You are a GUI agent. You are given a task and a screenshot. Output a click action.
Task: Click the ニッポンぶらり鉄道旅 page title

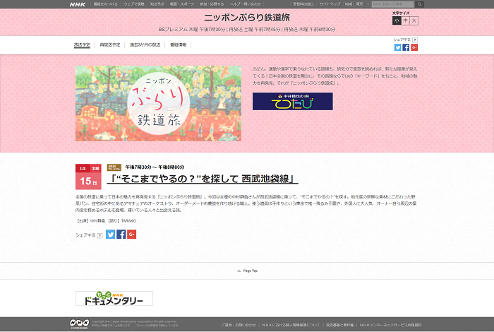[x=247, y=18]
